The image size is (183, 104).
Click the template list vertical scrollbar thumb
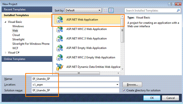tap(122, 30)
